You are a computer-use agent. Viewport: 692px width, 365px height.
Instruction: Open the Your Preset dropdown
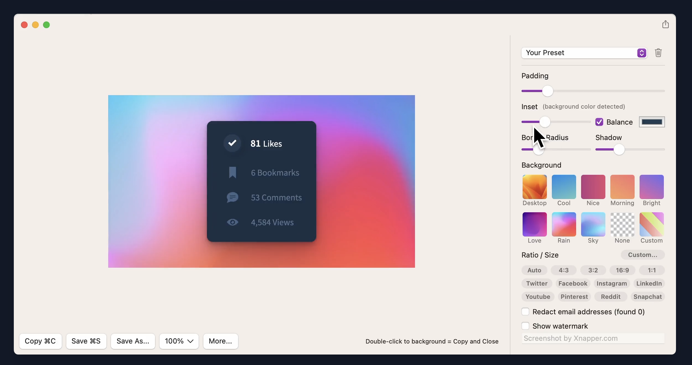[584, 53]
